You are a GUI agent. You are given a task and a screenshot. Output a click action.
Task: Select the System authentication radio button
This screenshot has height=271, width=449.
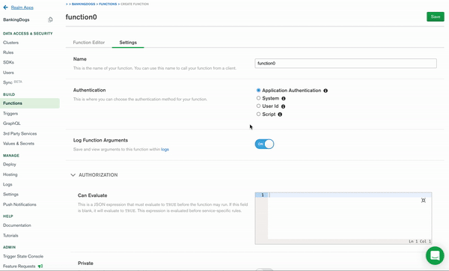(x=259, y=98)
